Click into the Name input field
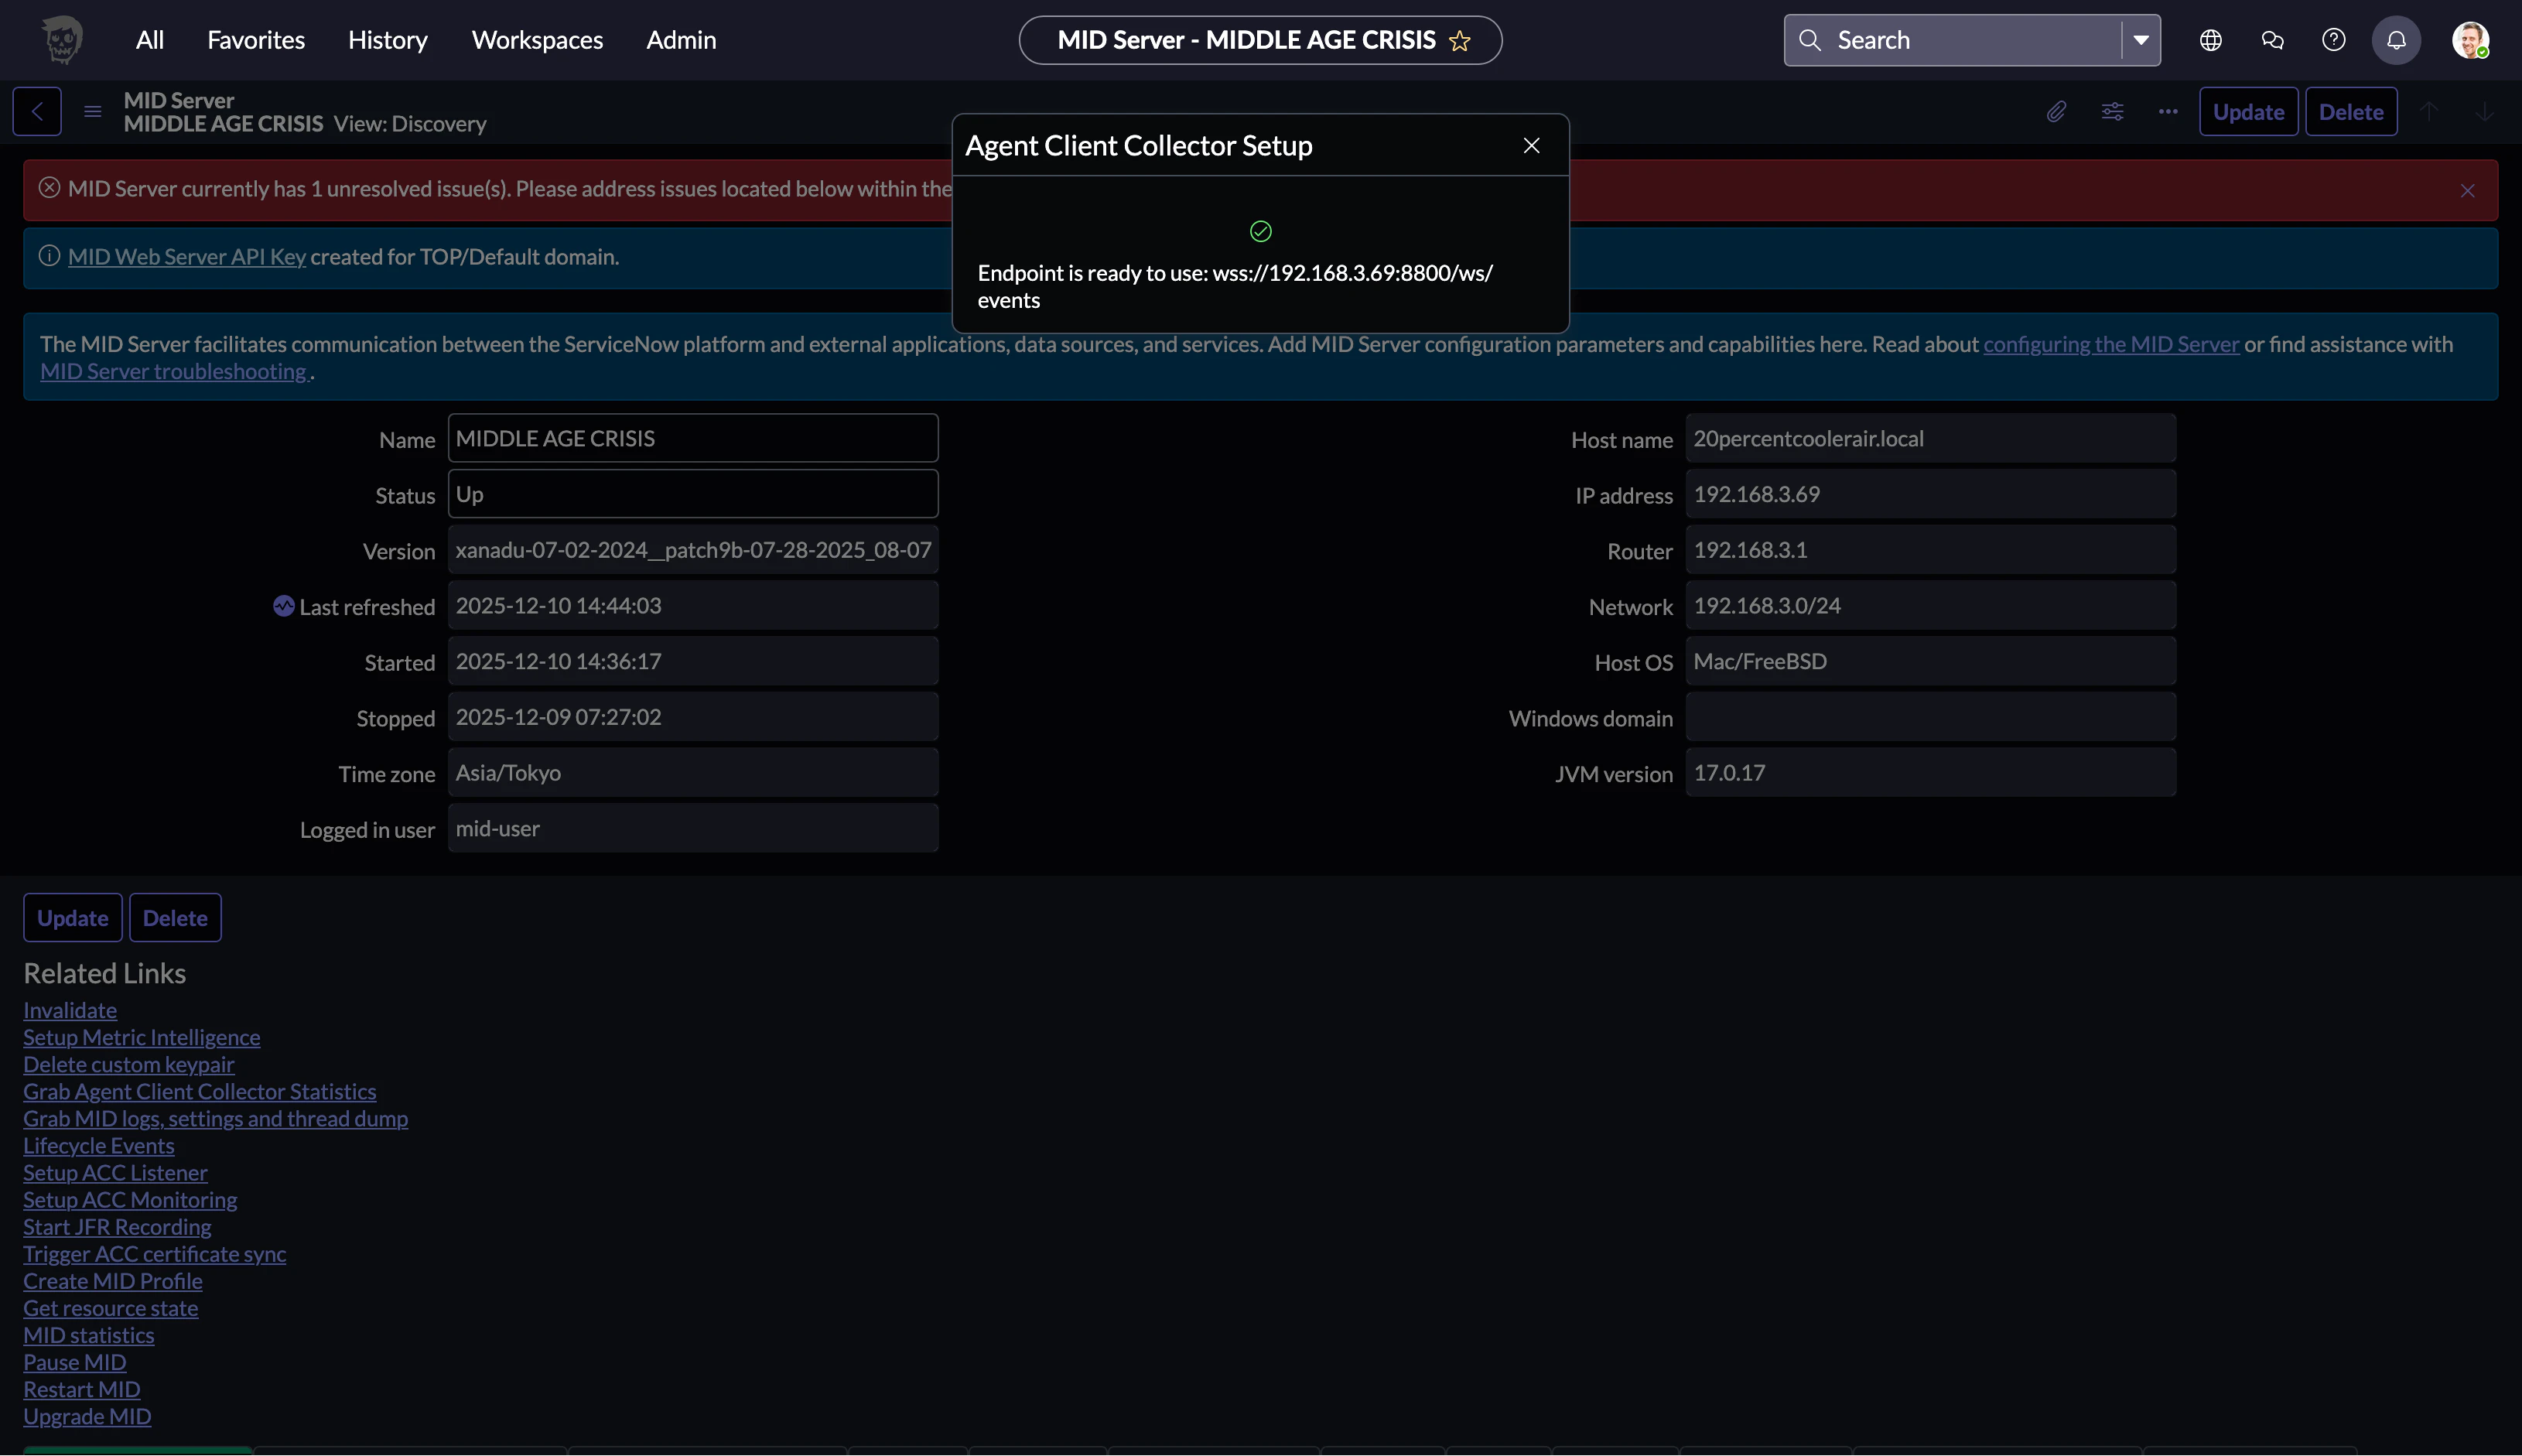This screenshot has height=1456, width=2522. coord(693,438)
